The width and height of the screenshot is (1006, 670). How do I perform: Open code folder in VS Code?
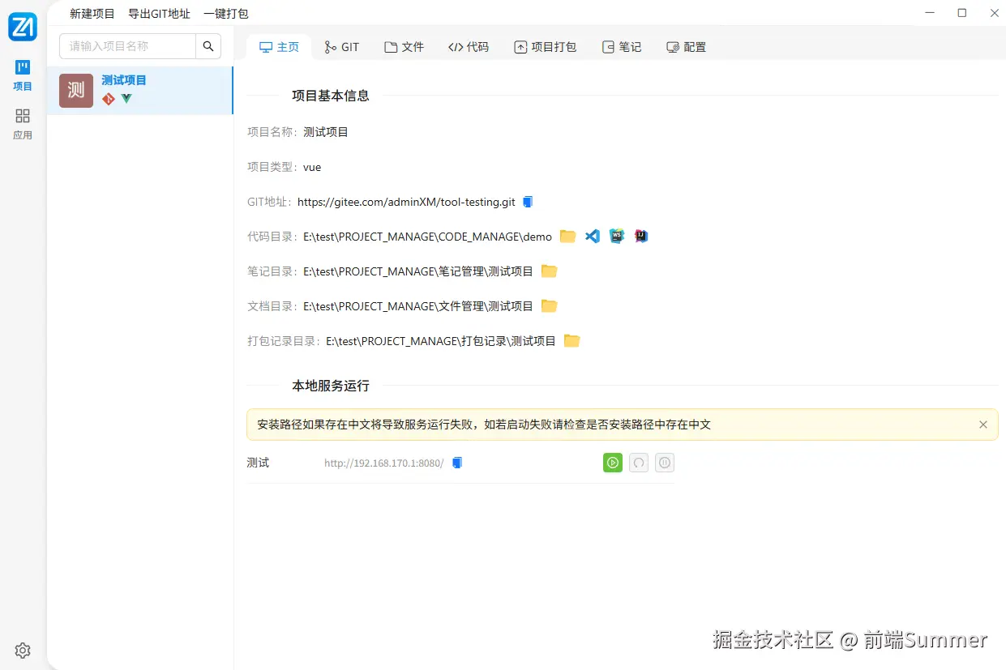pyautogui.click(x=593, y=236)
